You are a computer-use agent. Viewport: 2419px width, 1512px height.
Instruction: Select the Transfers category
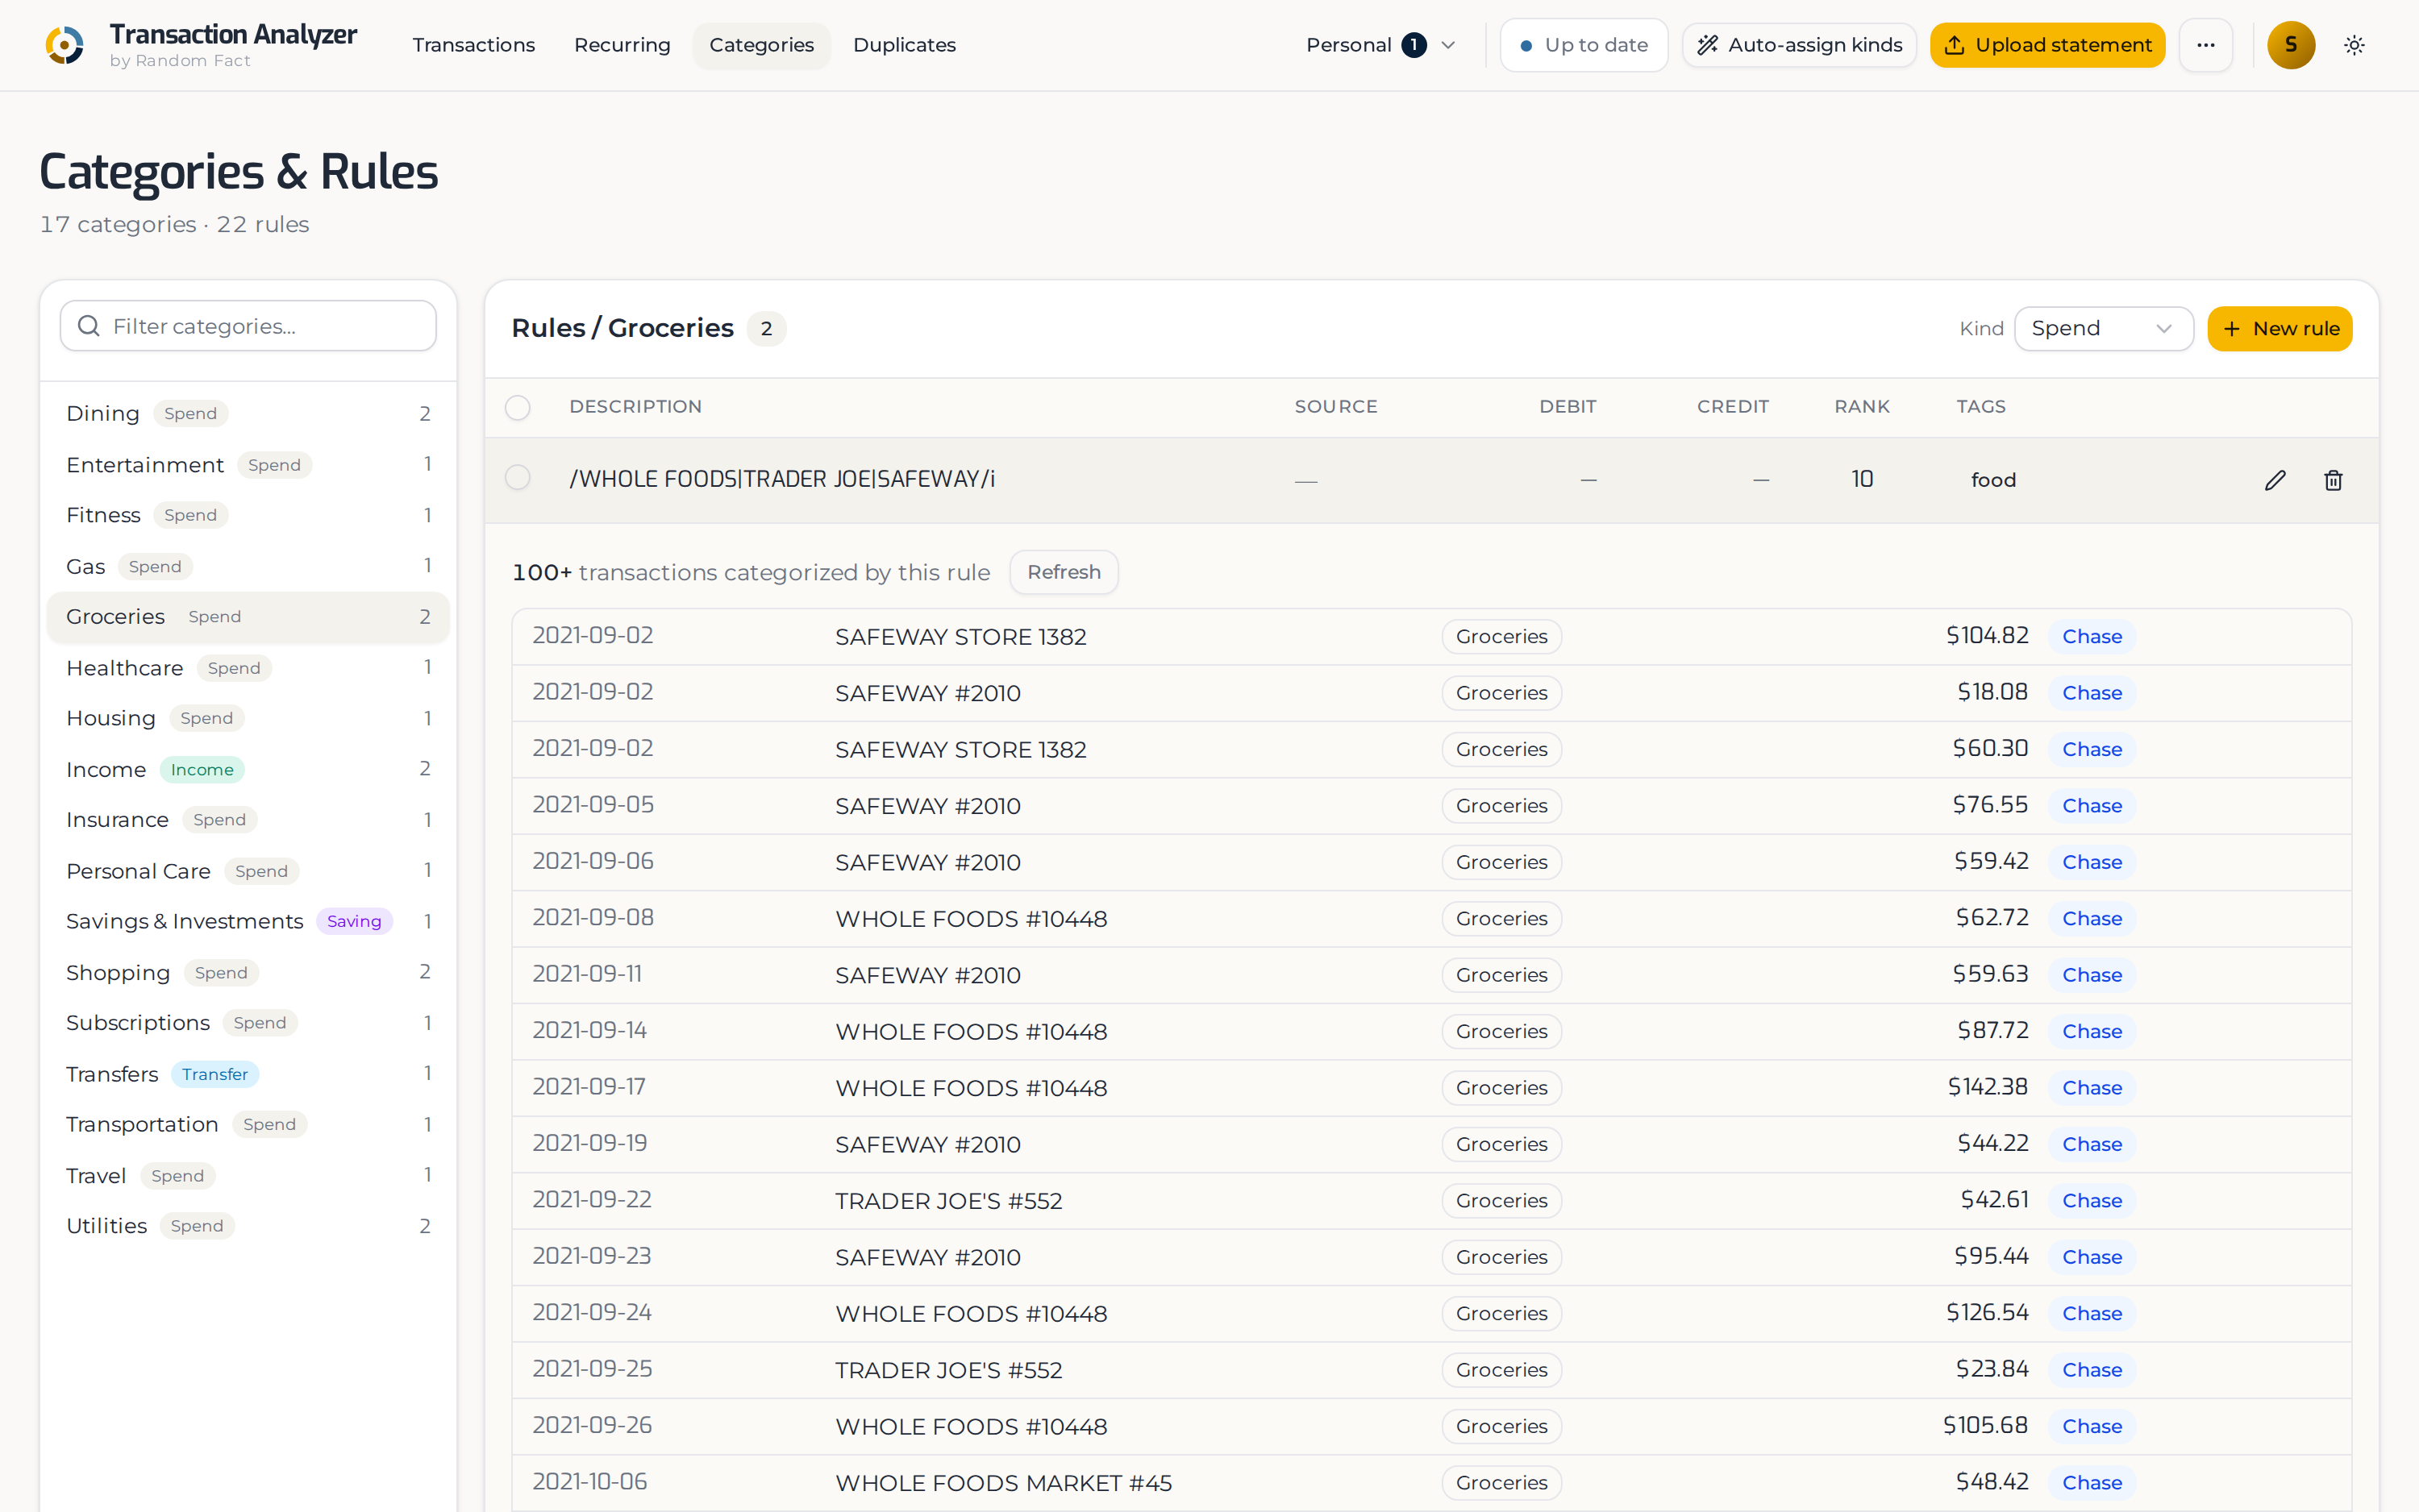click(248, 1074)
